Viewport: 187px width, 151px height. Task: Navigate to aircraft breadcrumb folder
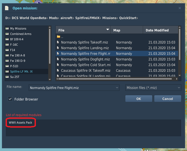(x=66, y=18)
